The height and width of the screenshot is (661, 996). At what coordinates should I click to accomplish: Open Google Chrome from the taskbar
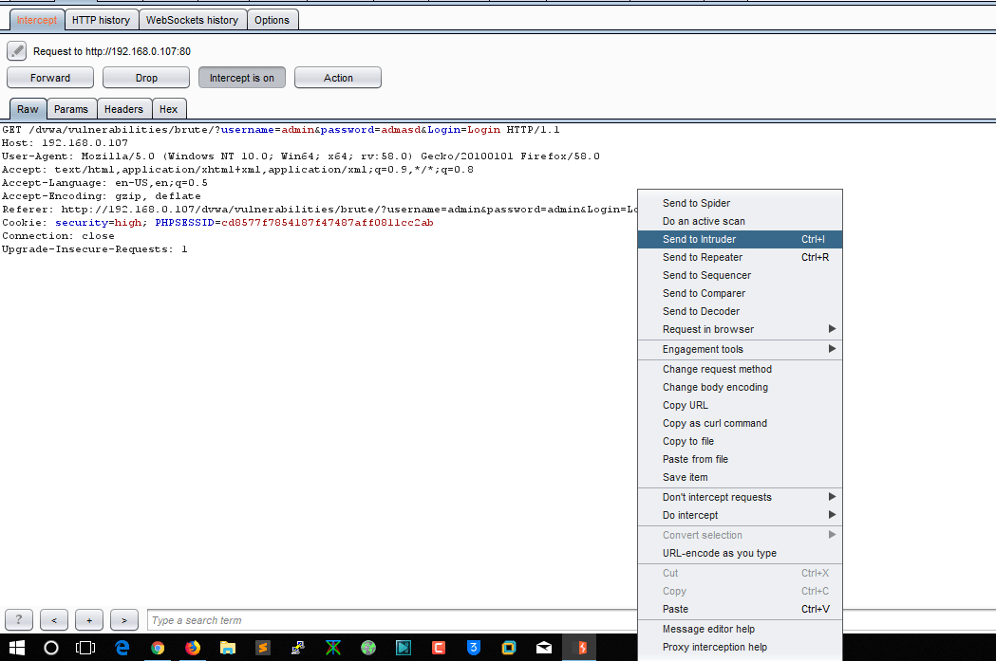(x=158, y=648)
